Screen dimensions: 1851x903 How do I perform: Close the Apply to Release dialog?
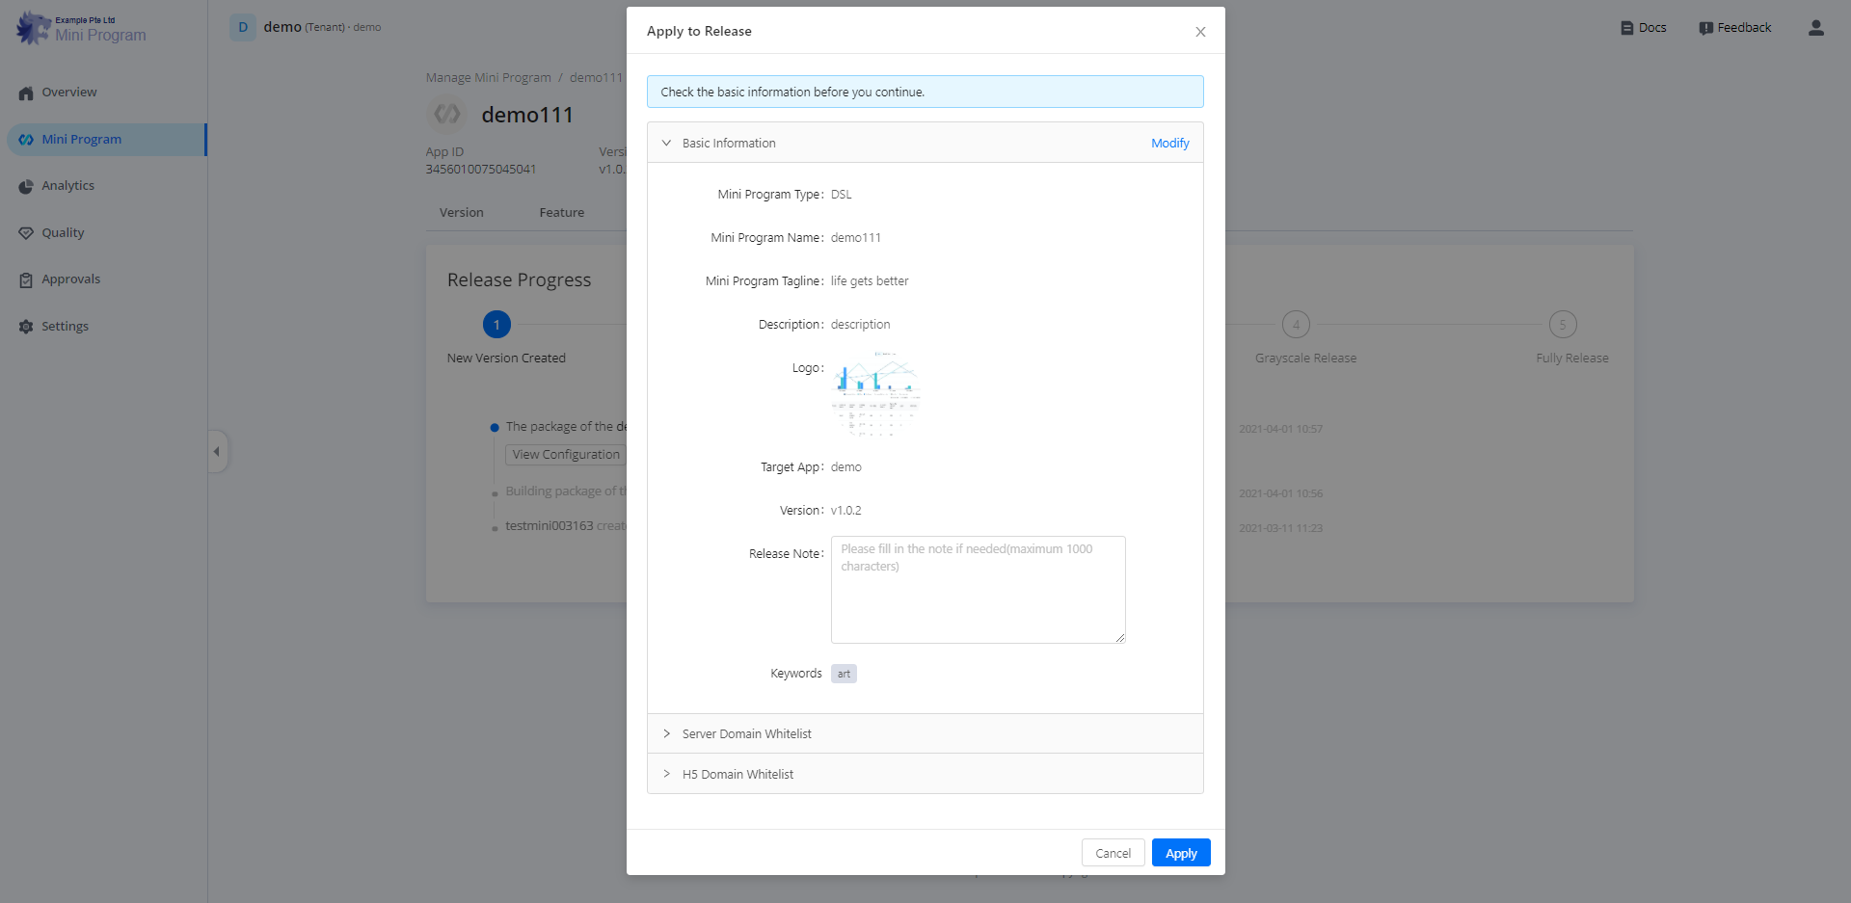click(1200, 32)
